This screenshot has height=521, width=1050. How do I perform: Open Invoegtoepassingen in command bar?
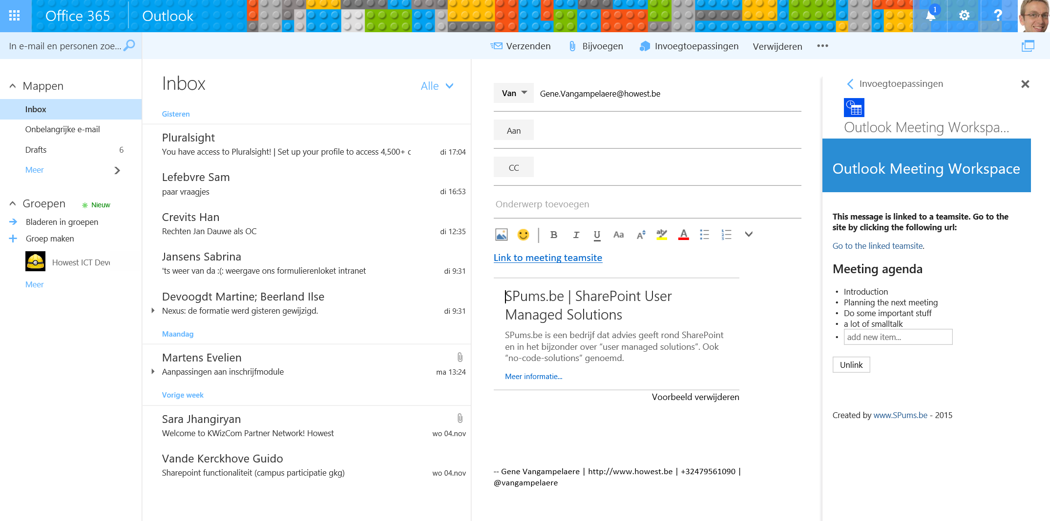pyautogui.click(x=689, y=46)
